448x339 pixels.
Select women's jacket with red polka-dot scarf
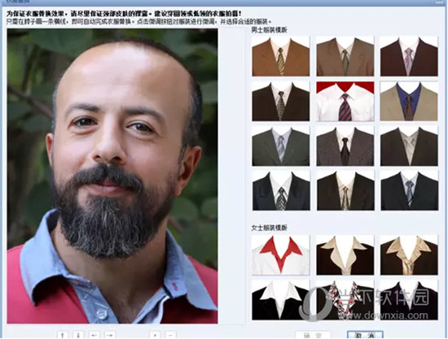345,300
